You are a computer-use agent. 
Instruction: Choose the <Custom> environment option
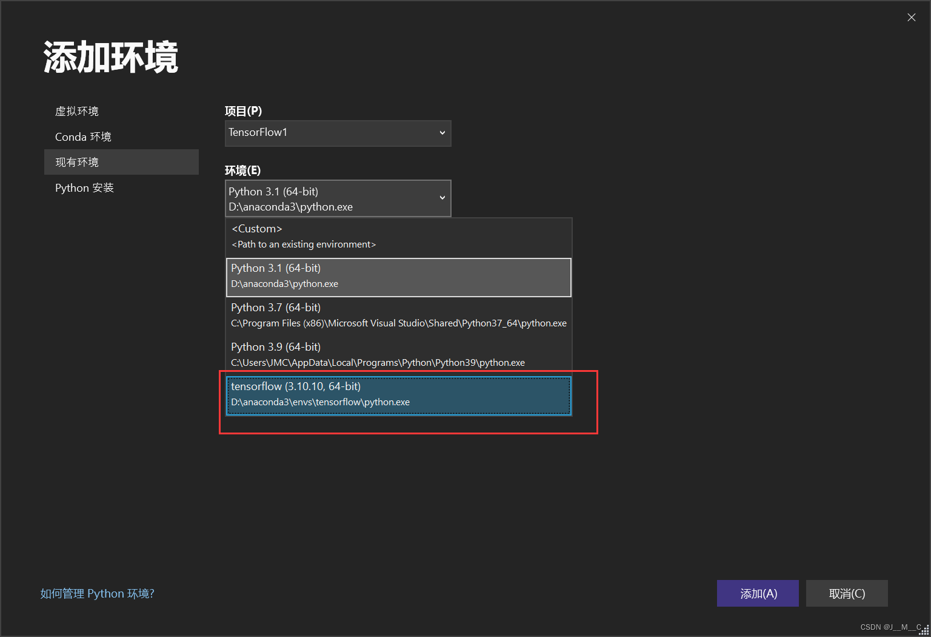tap(398, 237)
